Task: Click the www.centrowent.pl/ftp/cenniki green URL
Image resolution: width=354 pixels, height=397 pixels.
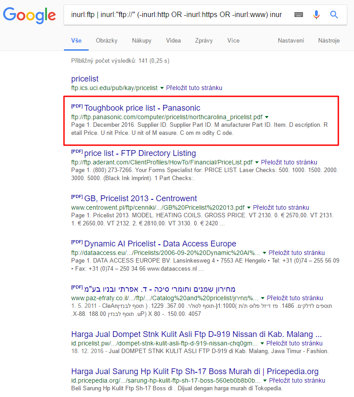Action: point(158,207)
